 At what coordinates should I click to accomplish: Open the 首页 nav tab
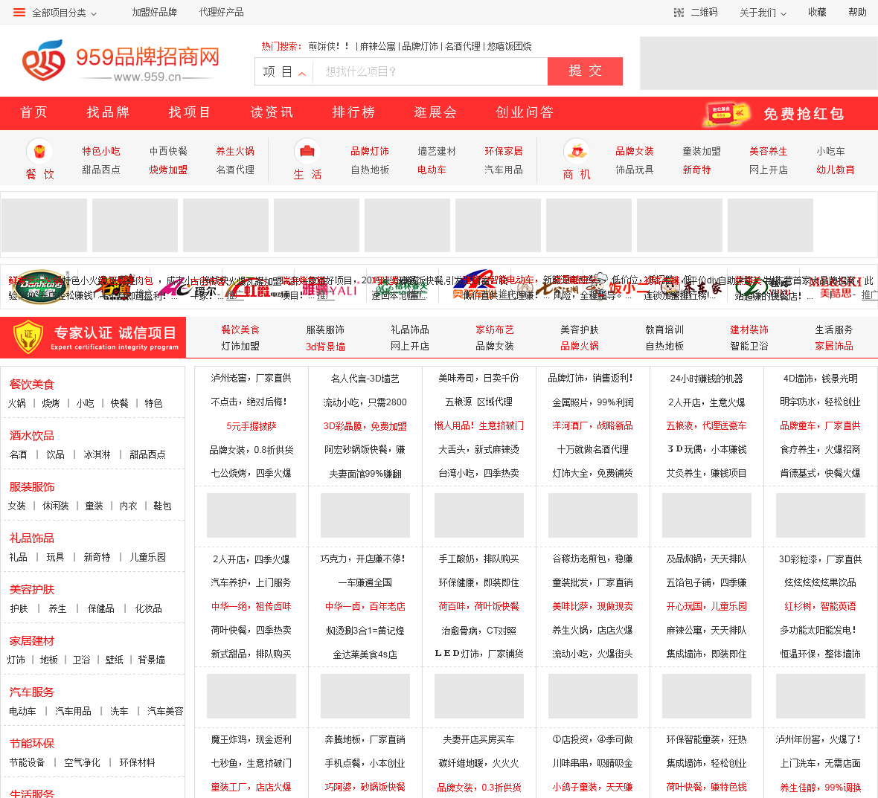click(33, 112)
